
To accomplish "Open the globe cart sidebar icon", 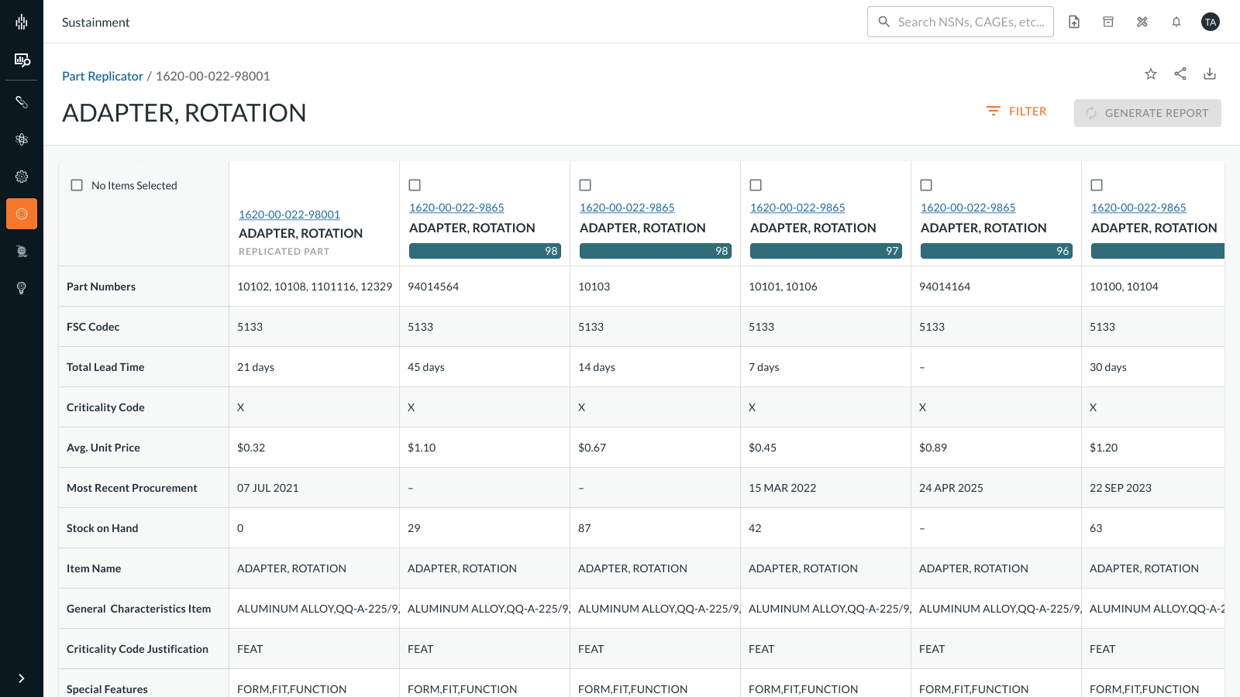I will 22,251.
